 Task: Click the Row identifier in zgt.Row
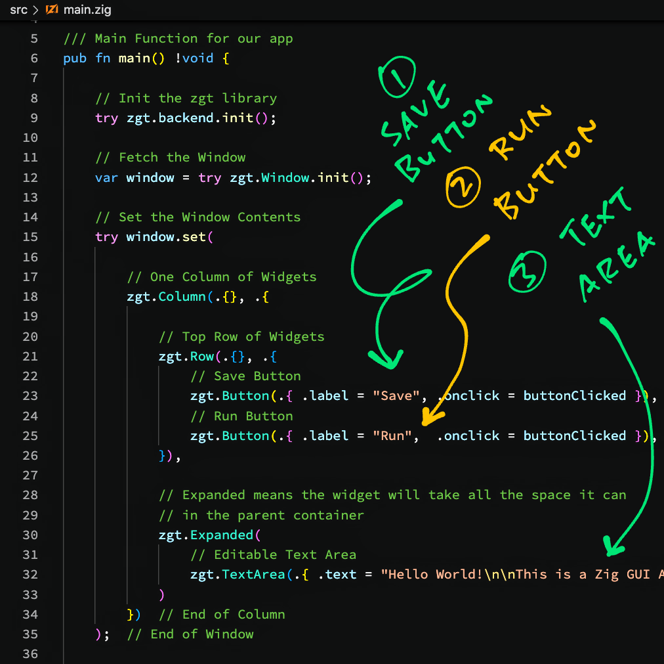point(202,357)
